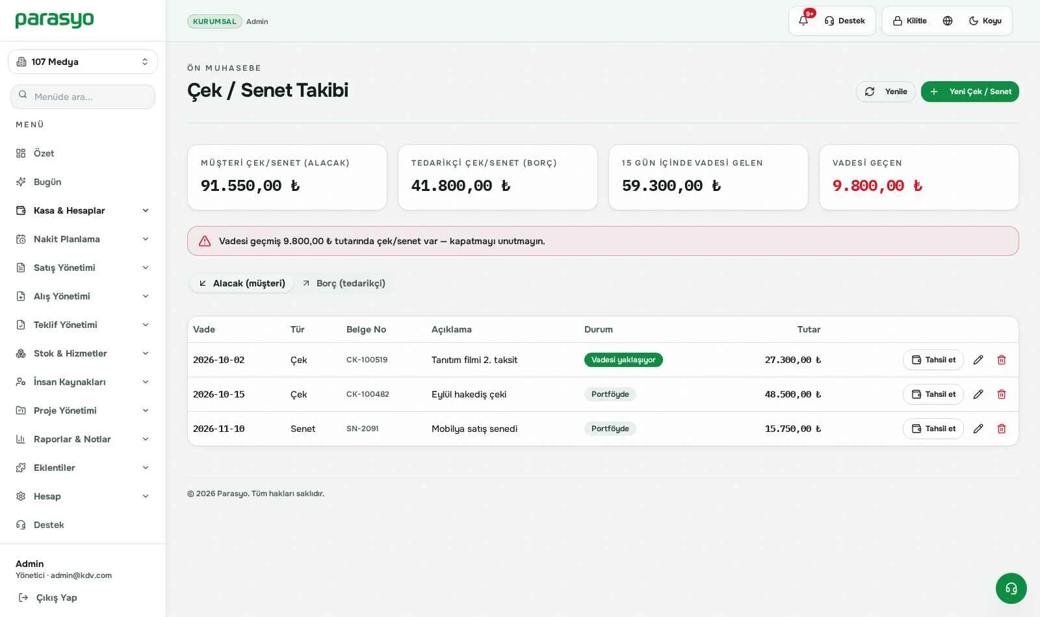Create Yeni Çek / Senet
The image size is (1040, 617).
point(970,92)
